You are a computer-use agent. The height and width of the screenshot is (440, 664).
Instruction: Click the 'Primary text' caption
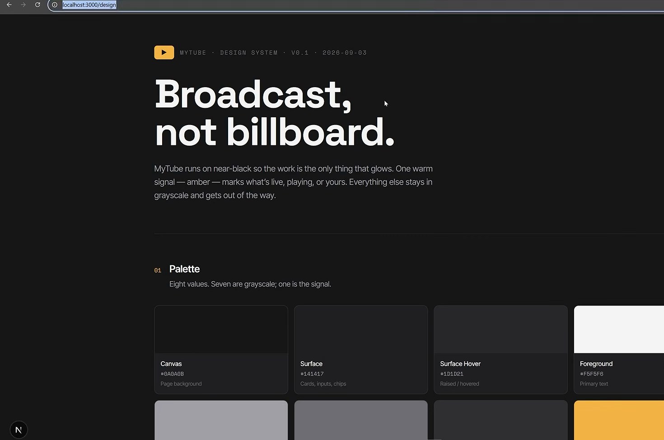(x=594, y=384)
